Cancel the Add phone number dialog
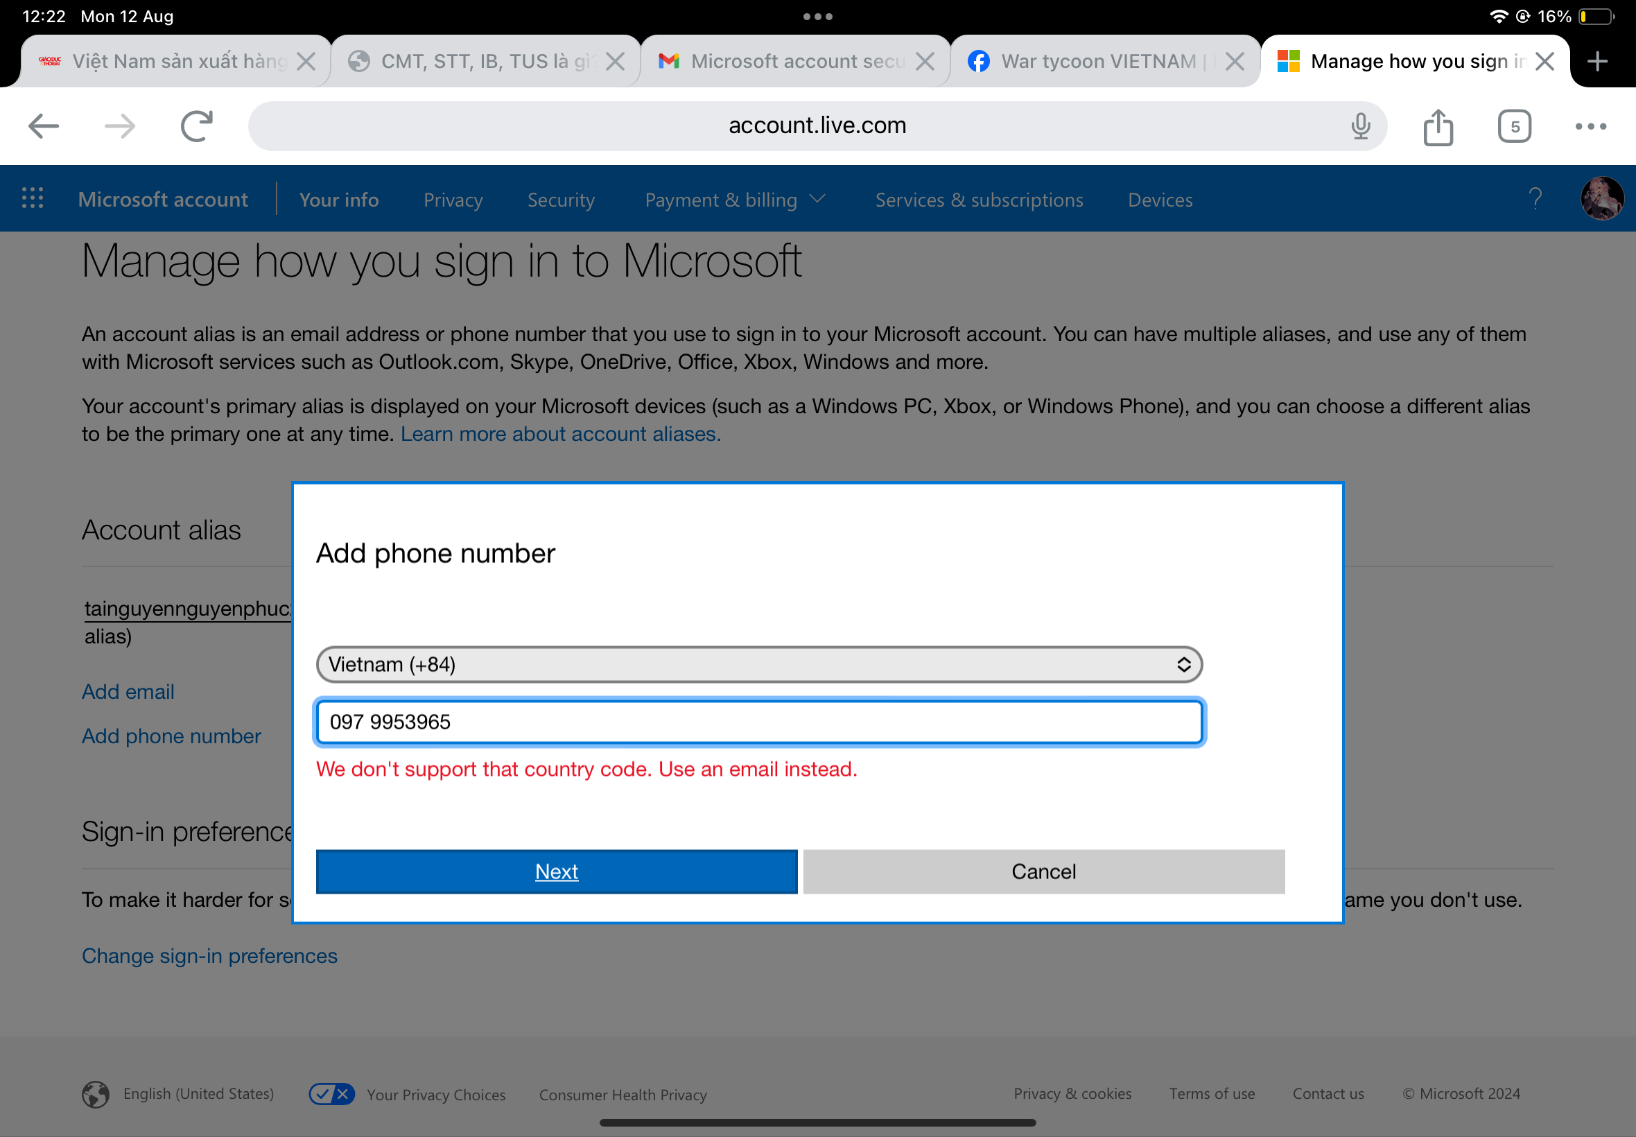1636x1137 pixels. pos(1043,871)
